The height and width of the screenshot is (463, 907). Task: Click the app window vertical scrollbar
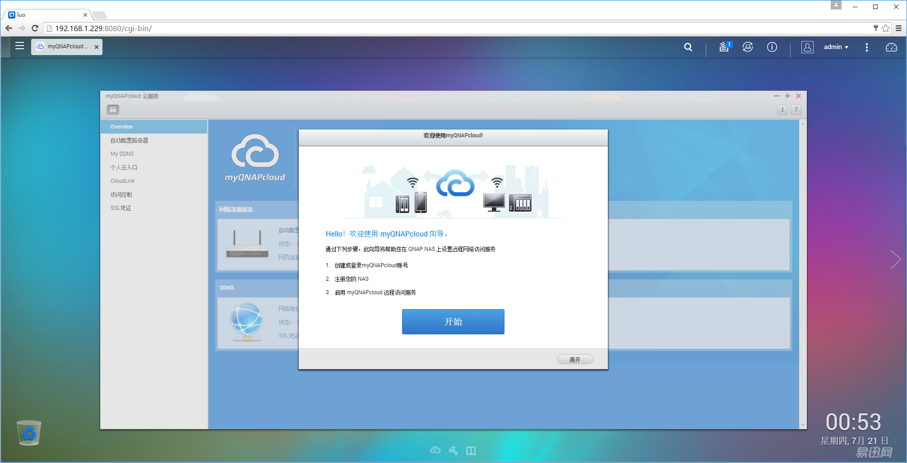803,274
